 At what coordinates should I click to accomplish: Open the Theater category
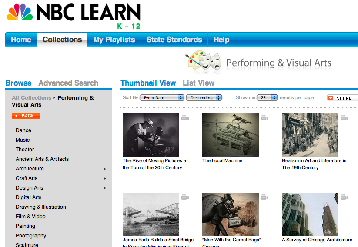click(25, 150)
